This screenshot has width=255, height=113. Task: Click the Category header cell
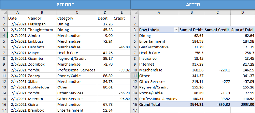pyautogui.click(x=76, y=18)
